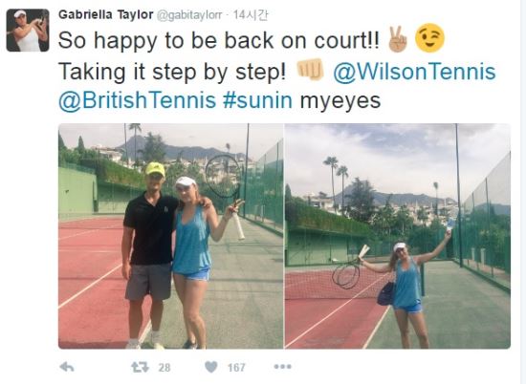Viewport: 526px width, 384px height.
Task: Enlarge the left photo with coach
Action: tap(171, 236)
